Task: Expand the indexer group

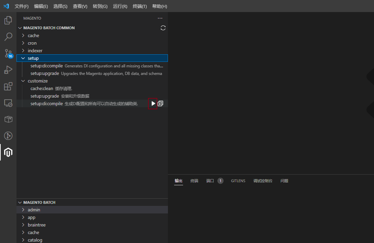Action: 23,51
